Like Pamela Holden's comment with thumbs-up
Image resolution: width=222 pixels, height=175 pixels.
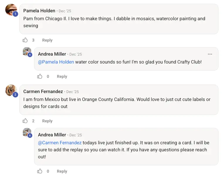[25, 40]
